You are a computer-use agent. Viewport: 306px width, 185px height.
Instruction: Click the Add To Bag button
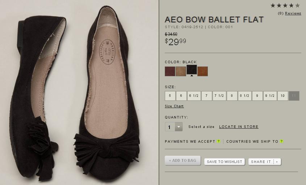coord(183,160)
